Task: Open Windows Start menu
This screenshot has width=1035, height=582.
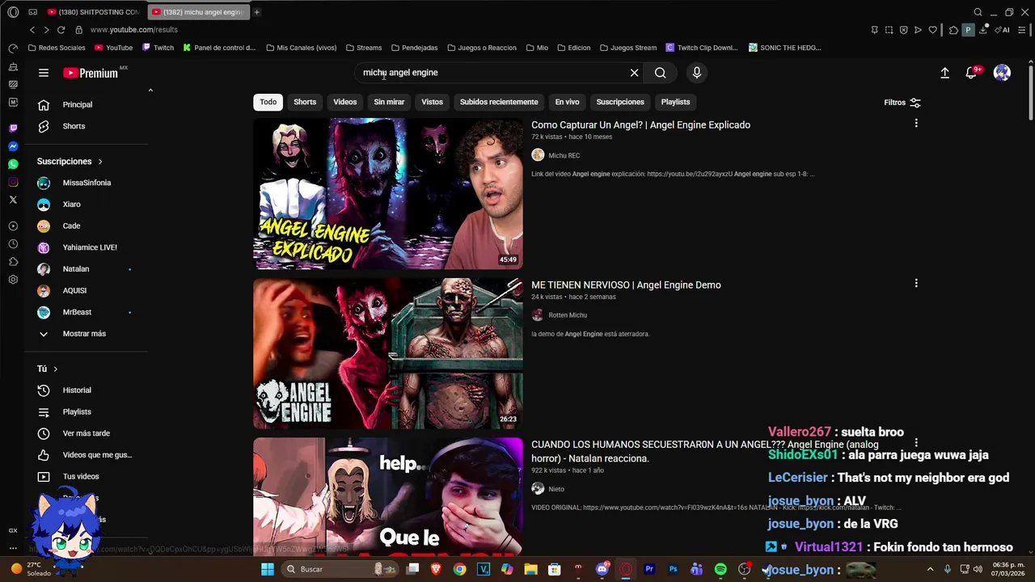Action: [x=268, y=569]
